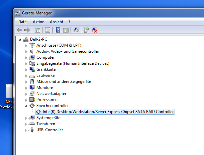The width and height of the screenshot is (204, 155).
Task: Expand the Netzwerkadapter node
Action: tap(26, 94)
